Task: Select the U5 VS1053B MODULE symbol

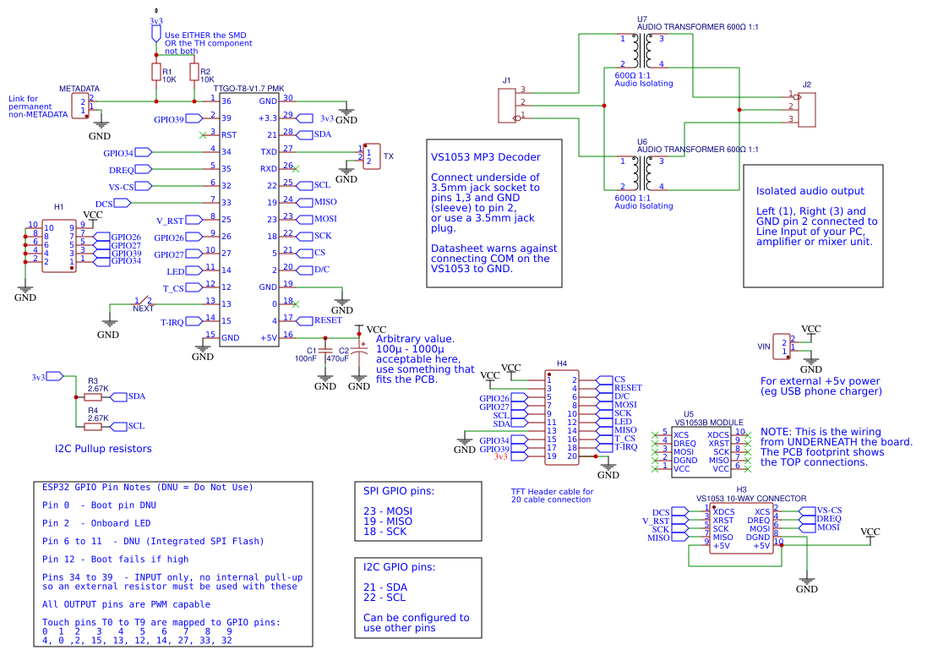Action: pyautogui.click(x=701, y=451)
